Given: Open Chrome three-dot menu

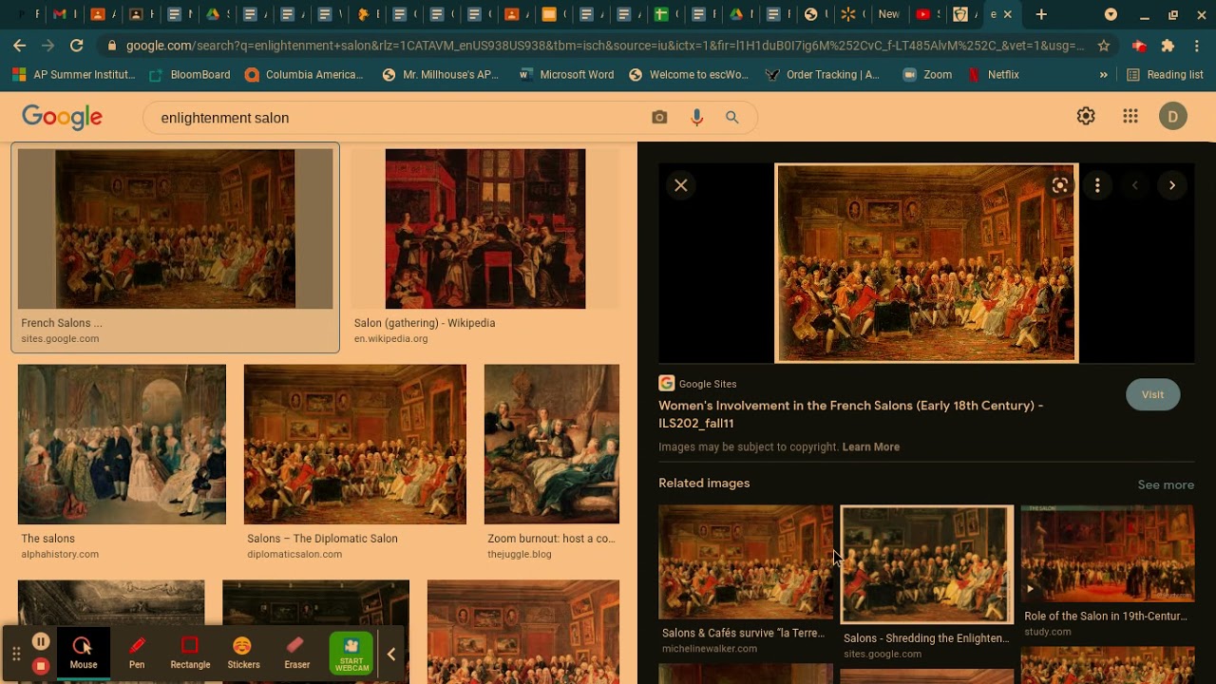Looking at the screenshot, I should pos(1197,45).
